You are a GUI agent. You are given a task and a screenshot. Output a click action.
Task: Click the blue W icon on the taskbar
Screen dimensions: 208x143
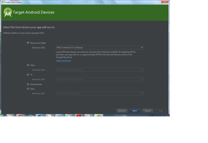(59, 116)
